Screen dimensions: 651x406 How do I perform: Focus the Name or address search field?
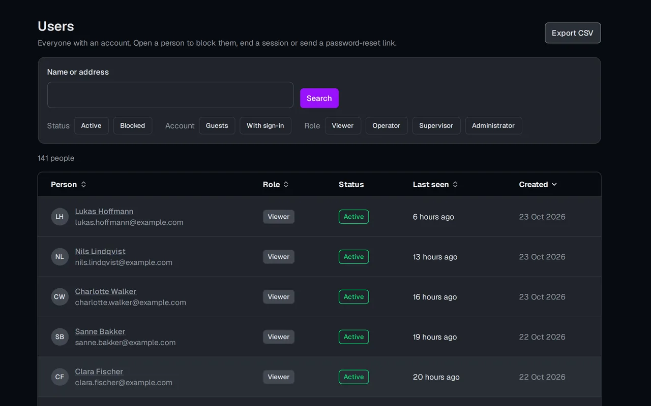point(170,95)
